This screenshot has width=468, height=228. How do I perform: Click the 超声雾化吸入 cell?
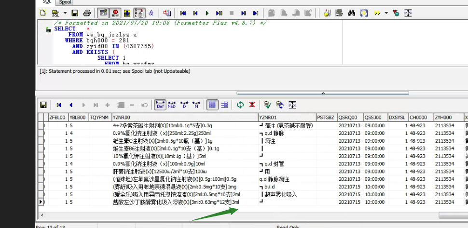(287, 194)
